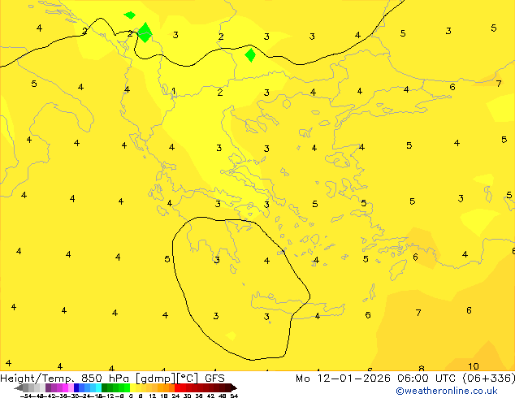
Task: Pick the bright green swatch in the legend
Action: pyautogui.click(x=127, y=387)
